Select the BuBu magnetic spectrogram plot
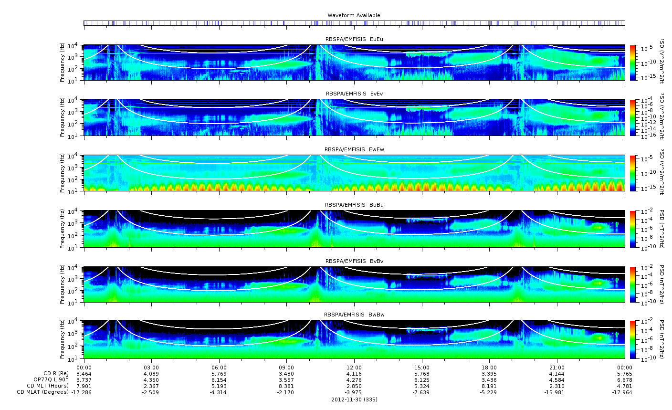Image resolution: width=672 pixels, height=410 pixels. click(x=354, y=229)
